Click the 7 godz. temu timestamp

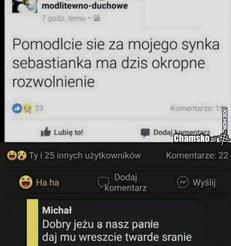64,19
